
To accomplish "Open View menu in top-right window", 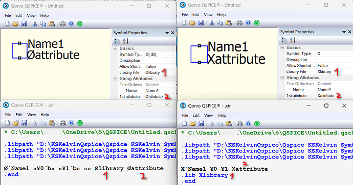I will coord(208,15).
